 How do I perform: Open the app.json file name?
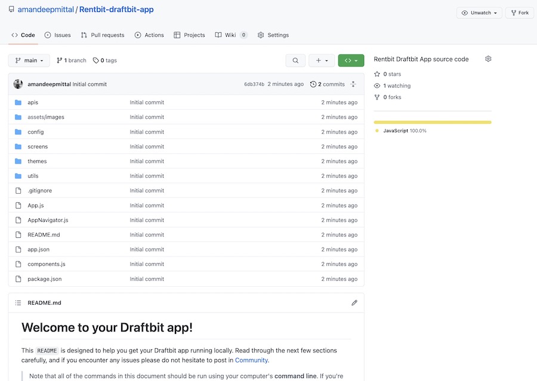coord(38,250)
